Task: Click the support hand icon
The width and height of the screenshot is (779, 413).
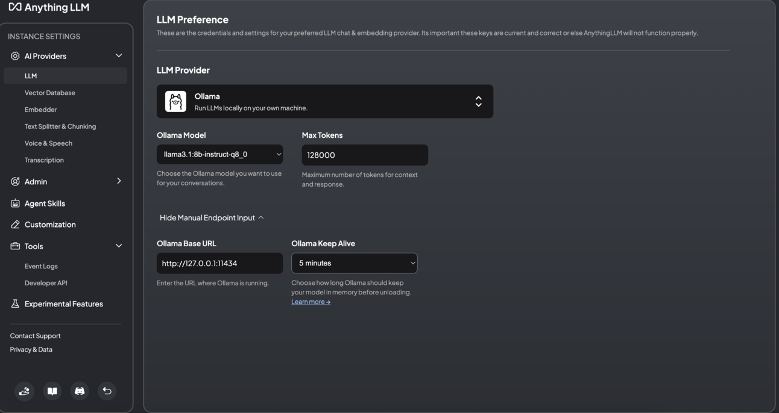Action: 24,391
